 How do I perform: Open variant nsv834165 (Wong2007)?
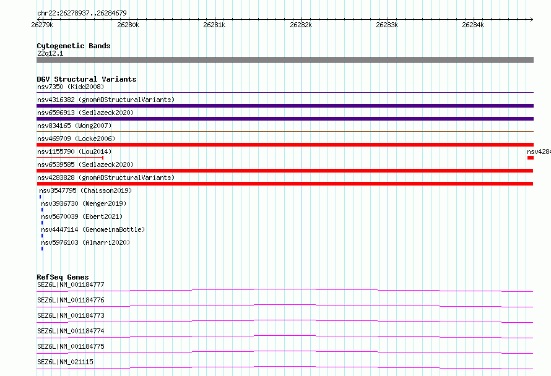tap(74, 126)
